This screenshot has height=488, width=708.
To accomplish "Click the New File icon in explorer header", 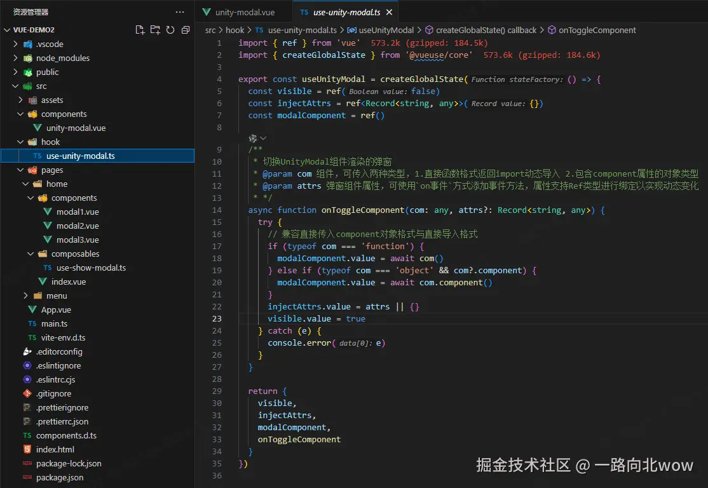I will click(140, 30).
